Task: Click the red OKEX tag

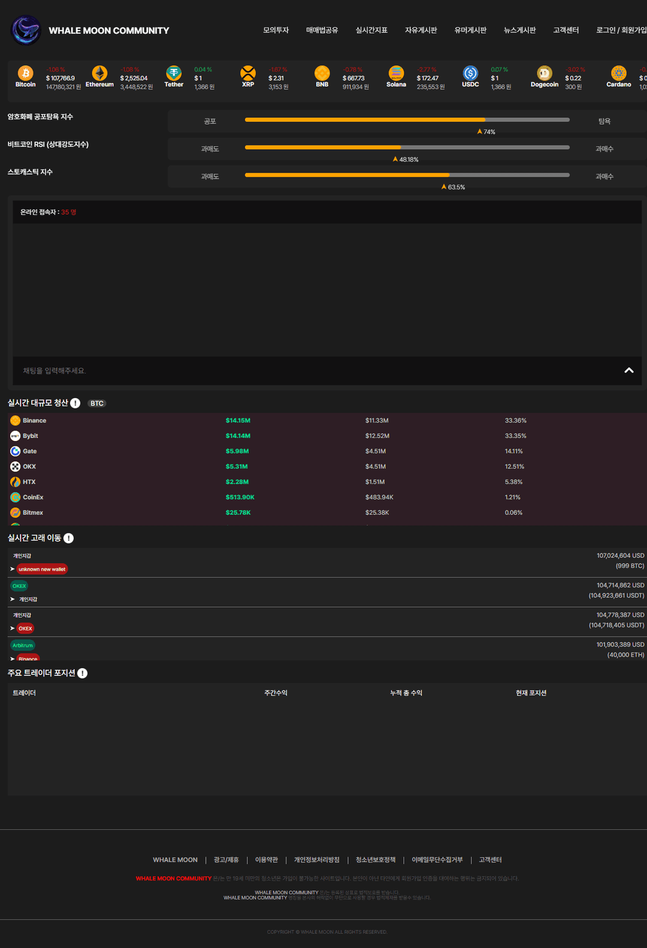Action: click(25, 629)
